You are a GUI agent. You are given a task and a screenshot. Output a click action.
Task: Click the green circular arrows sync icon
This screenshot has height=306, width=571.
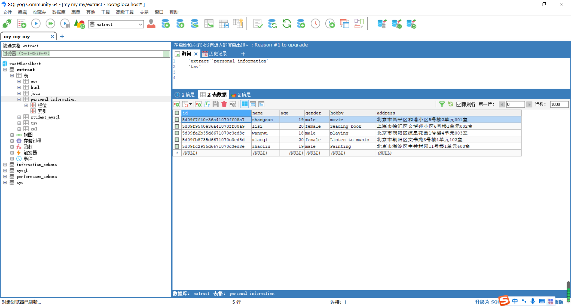[287, 23]
